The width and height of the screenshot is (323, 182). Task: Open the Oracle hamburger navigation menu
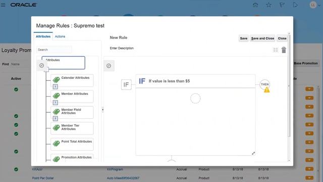pos(3,5)
